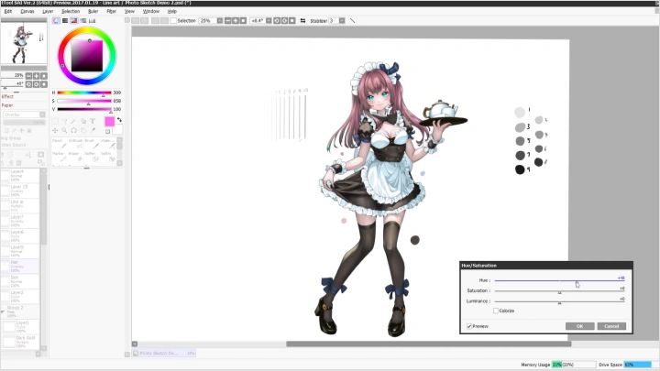The image size is (660, 371).
Task: Open the Layer menu
Action: point(48,11)
